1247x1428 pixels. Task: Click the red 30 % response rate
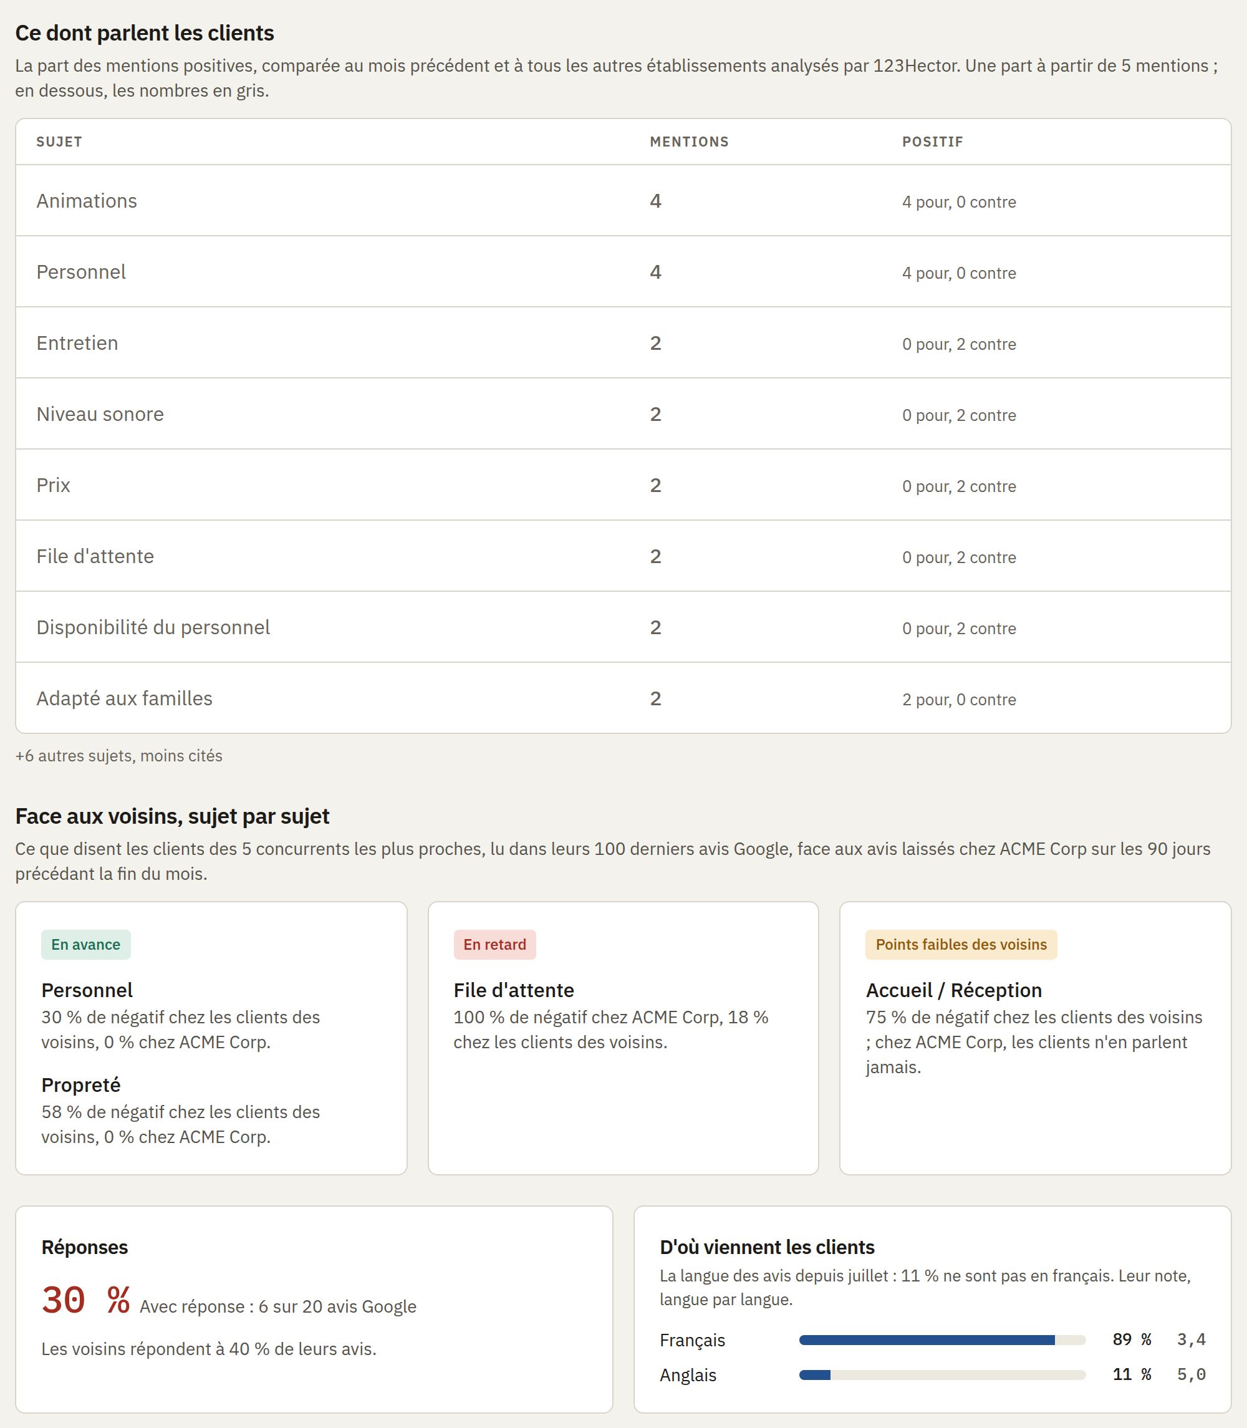pos(85,1300)
